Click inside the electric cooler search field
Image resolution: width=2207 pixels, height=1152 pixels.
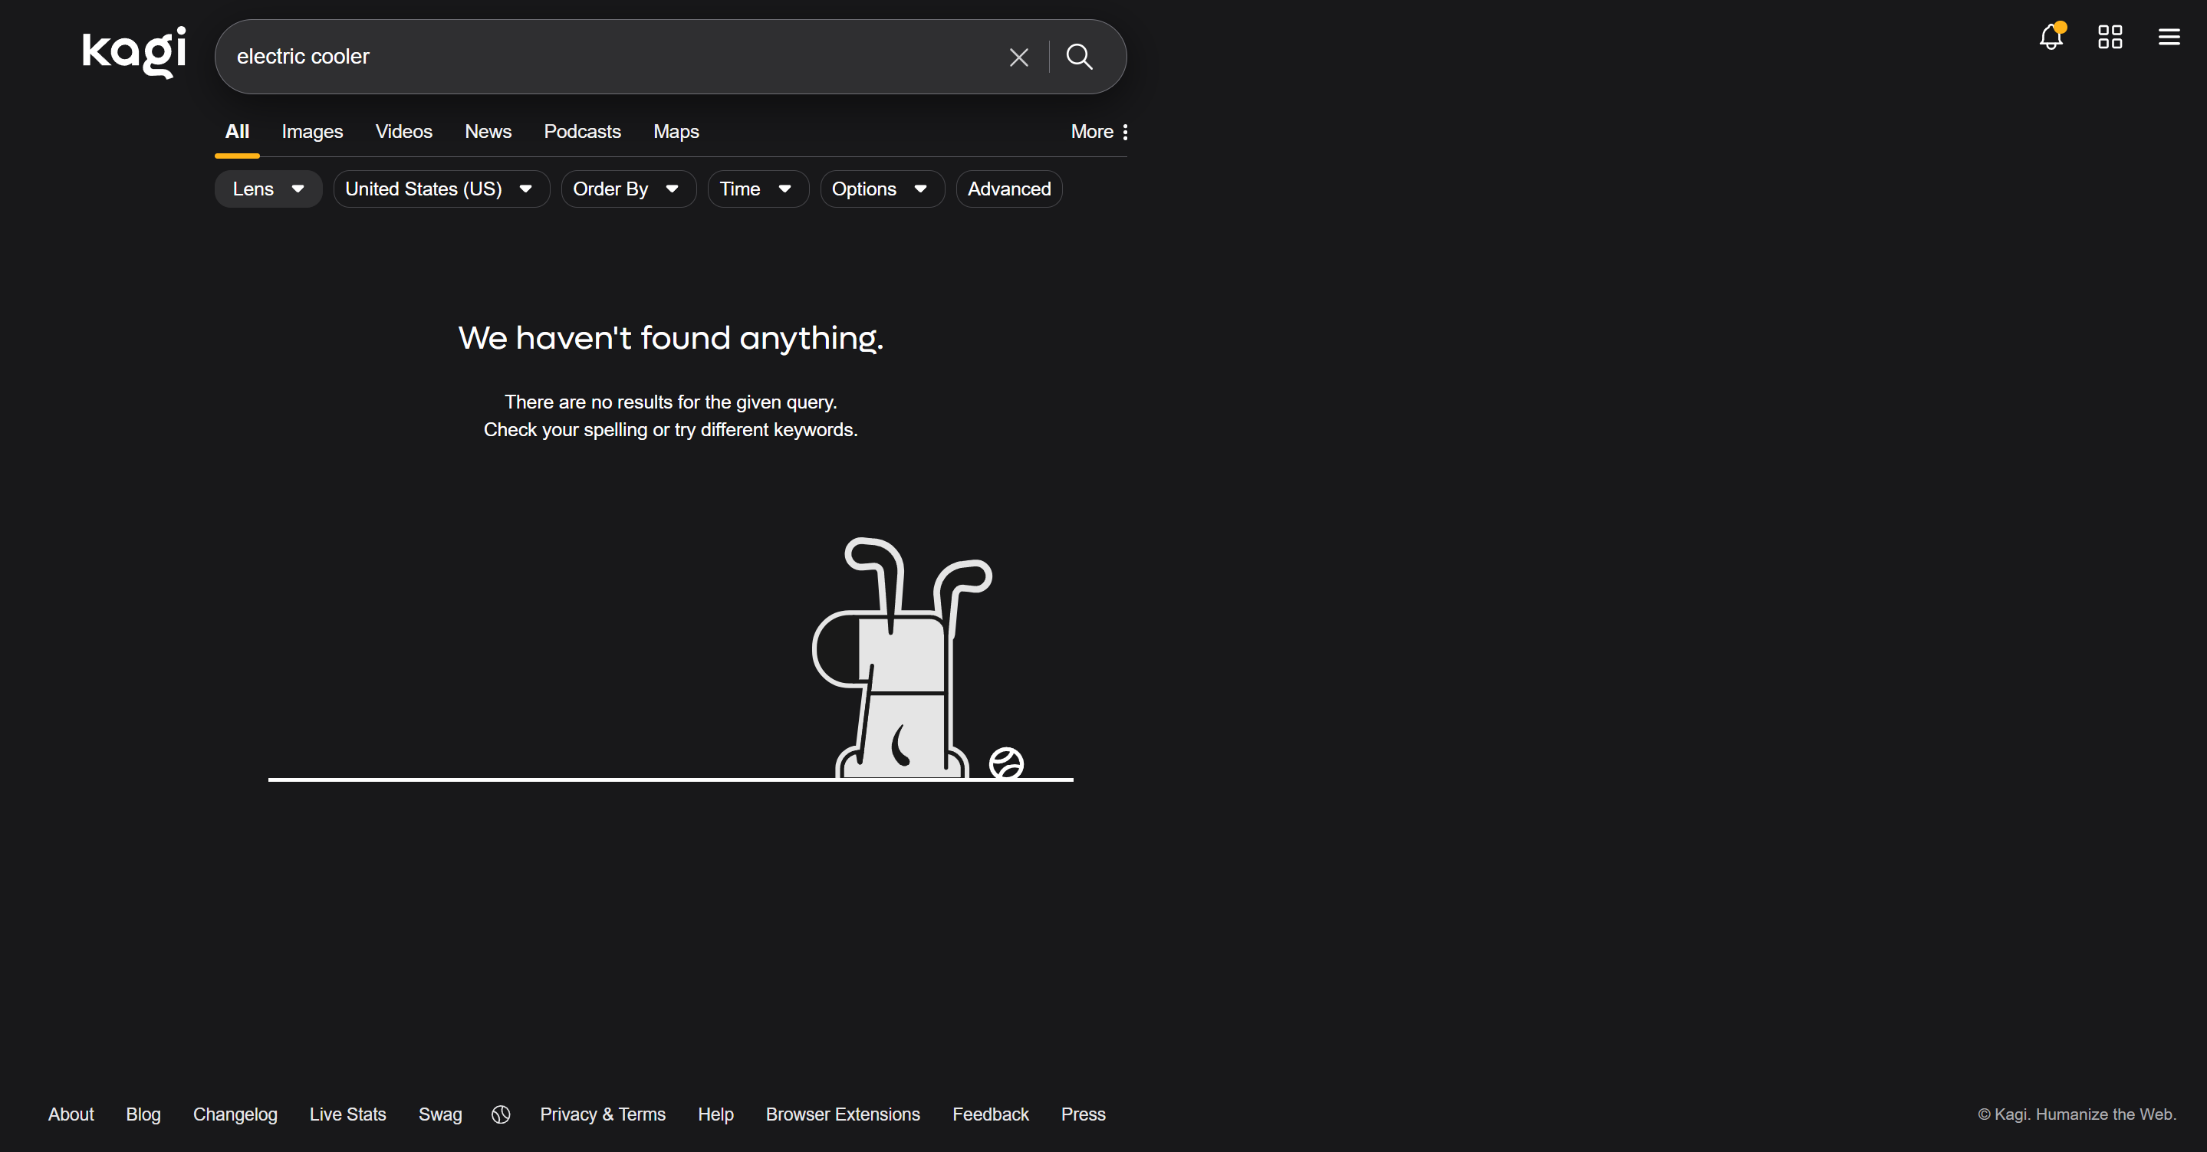[x=600, y=57]
